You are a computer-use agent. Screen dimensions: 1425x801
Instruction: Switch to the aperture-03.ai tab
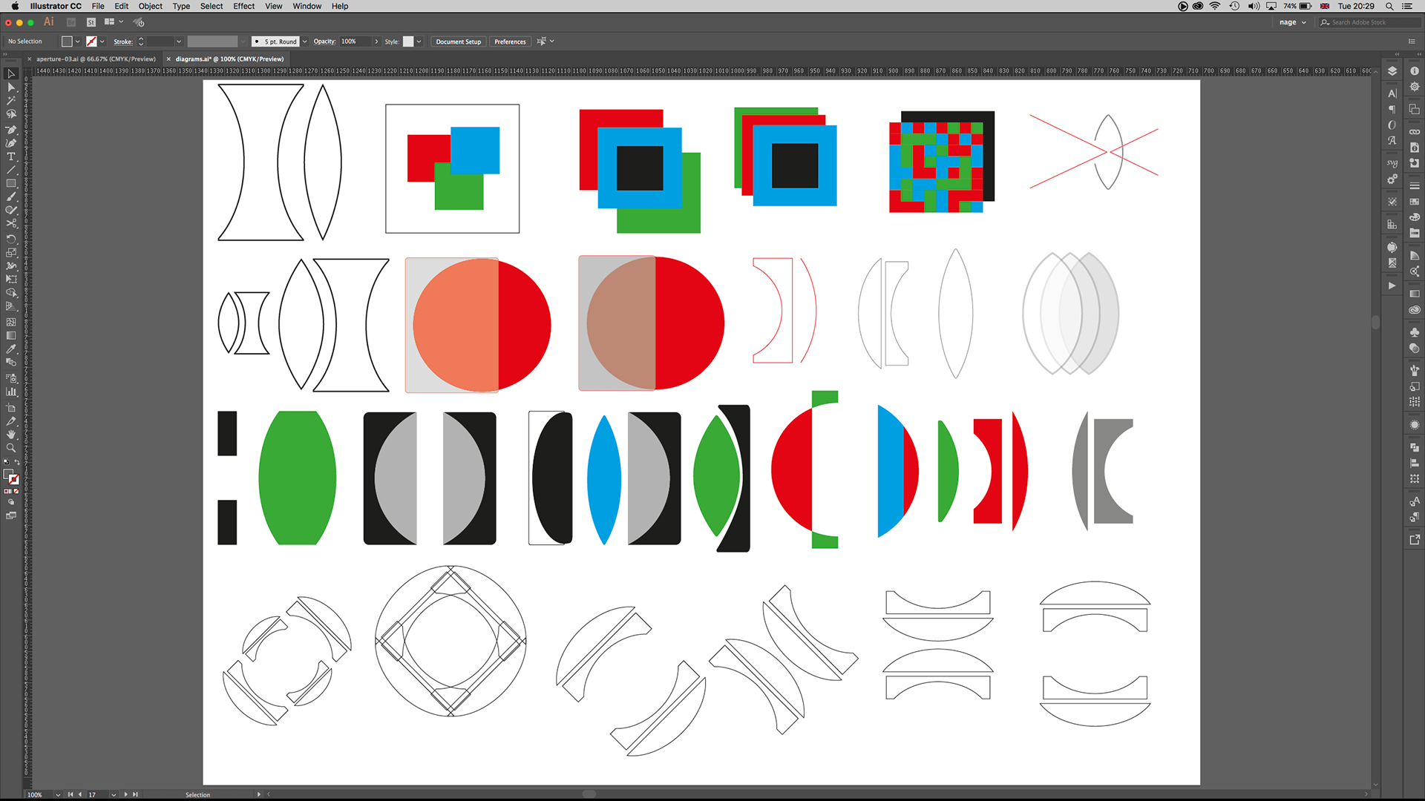coord(96,59)
